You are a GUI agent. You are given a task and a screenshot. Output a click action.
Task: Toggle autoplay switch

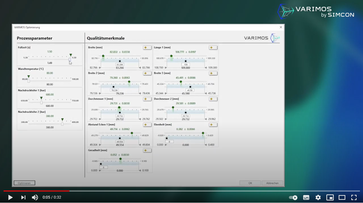click(293, 198)
